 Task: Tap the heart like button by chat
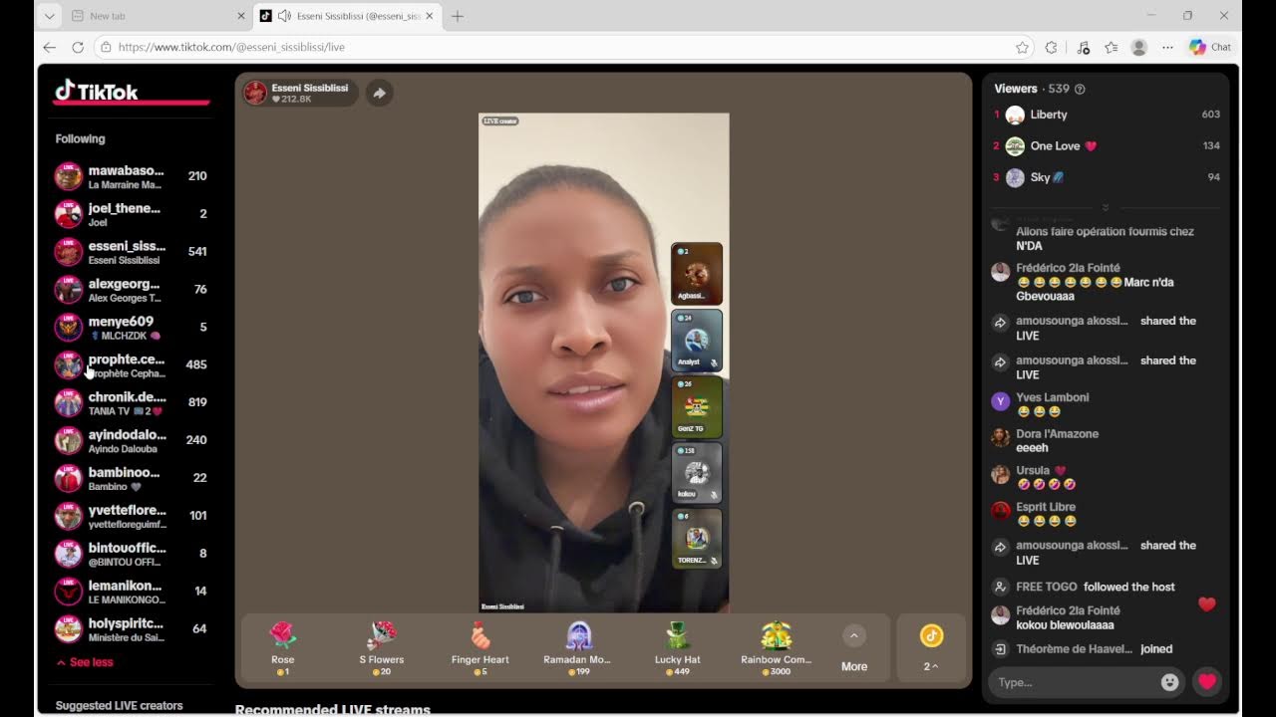[1207, 682]
